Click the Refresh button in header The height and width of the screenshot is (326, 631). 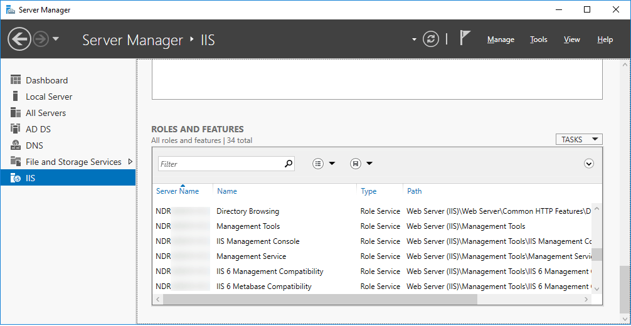coord(431,39)
